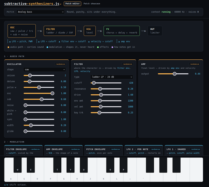The image size is (209, 187).
Task: Play the black piano key labeled Y
Action: click(70, 165)
